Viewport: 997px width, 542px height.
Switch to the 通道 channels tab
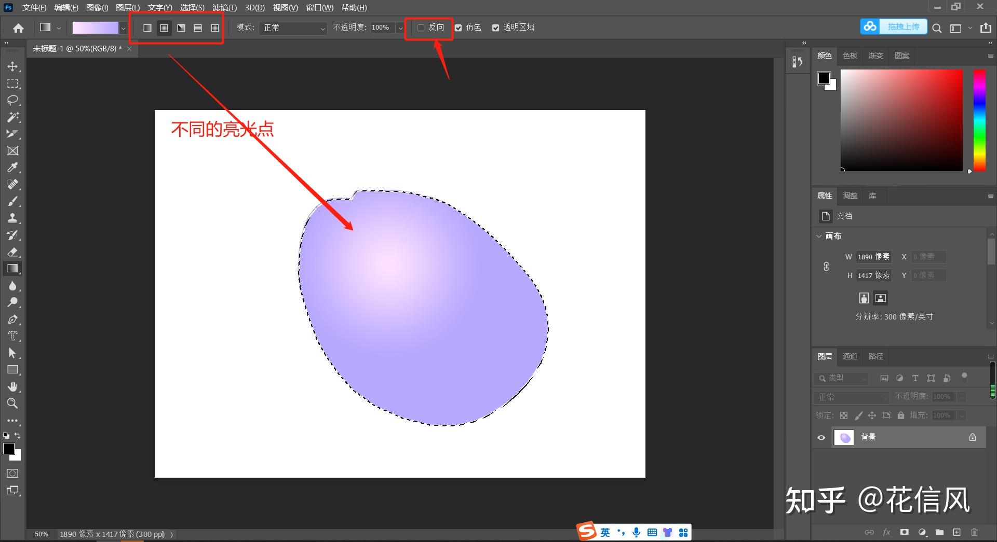coord(850,356)
